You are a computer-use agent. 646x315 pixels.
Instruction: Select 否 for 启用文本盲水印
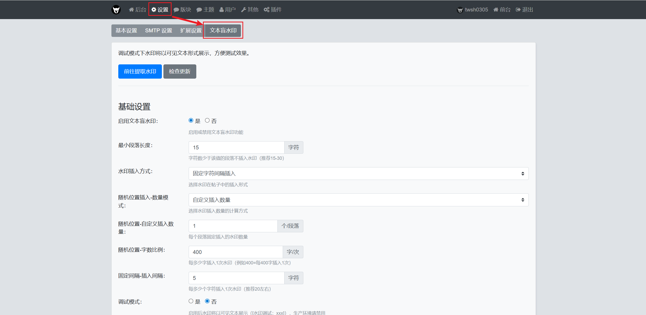click(x=207, y=120)
